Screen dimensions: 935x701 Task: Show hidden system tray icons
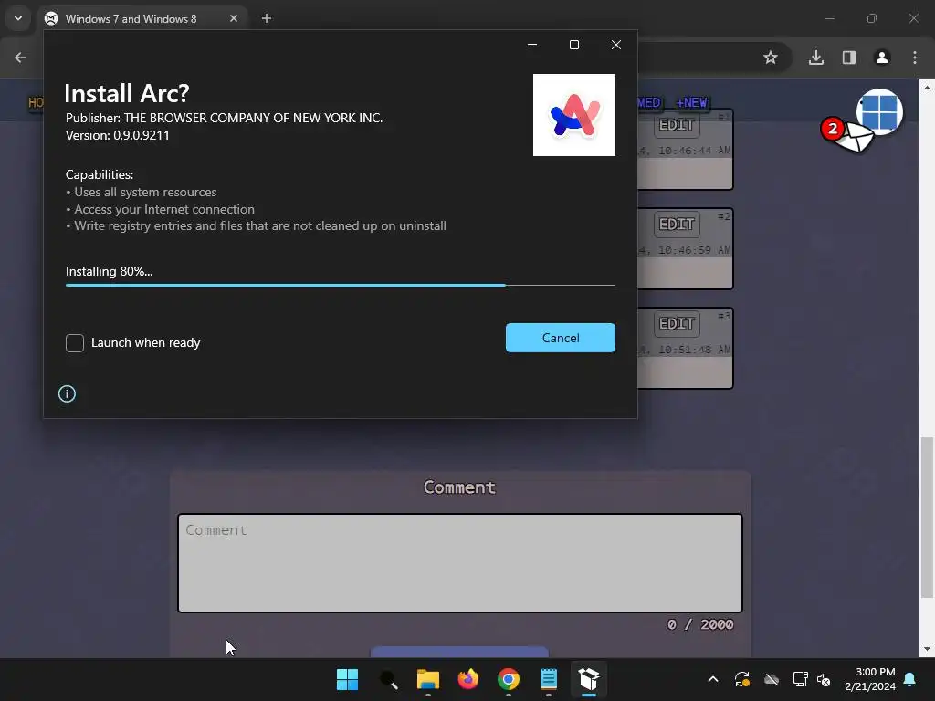pyautogui.click(x=712, y=679)
